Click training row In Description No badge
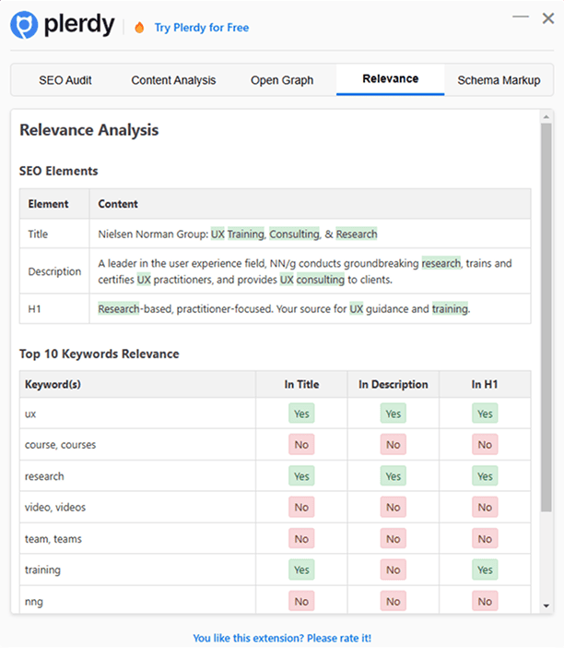564x648 pixels. click(x=394, y=570)
